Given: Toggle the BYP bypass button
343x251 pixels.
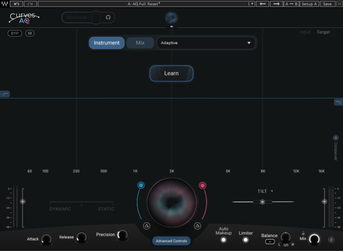Looking at the screenshot, I should tap(15, 33).
